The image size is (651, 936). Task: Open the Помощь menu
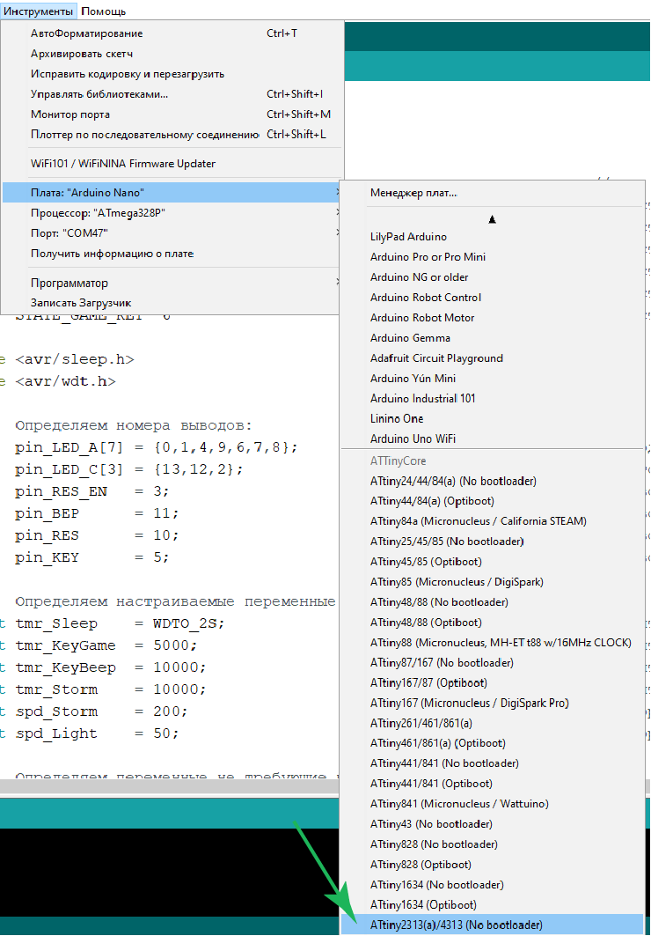[103, 11]
